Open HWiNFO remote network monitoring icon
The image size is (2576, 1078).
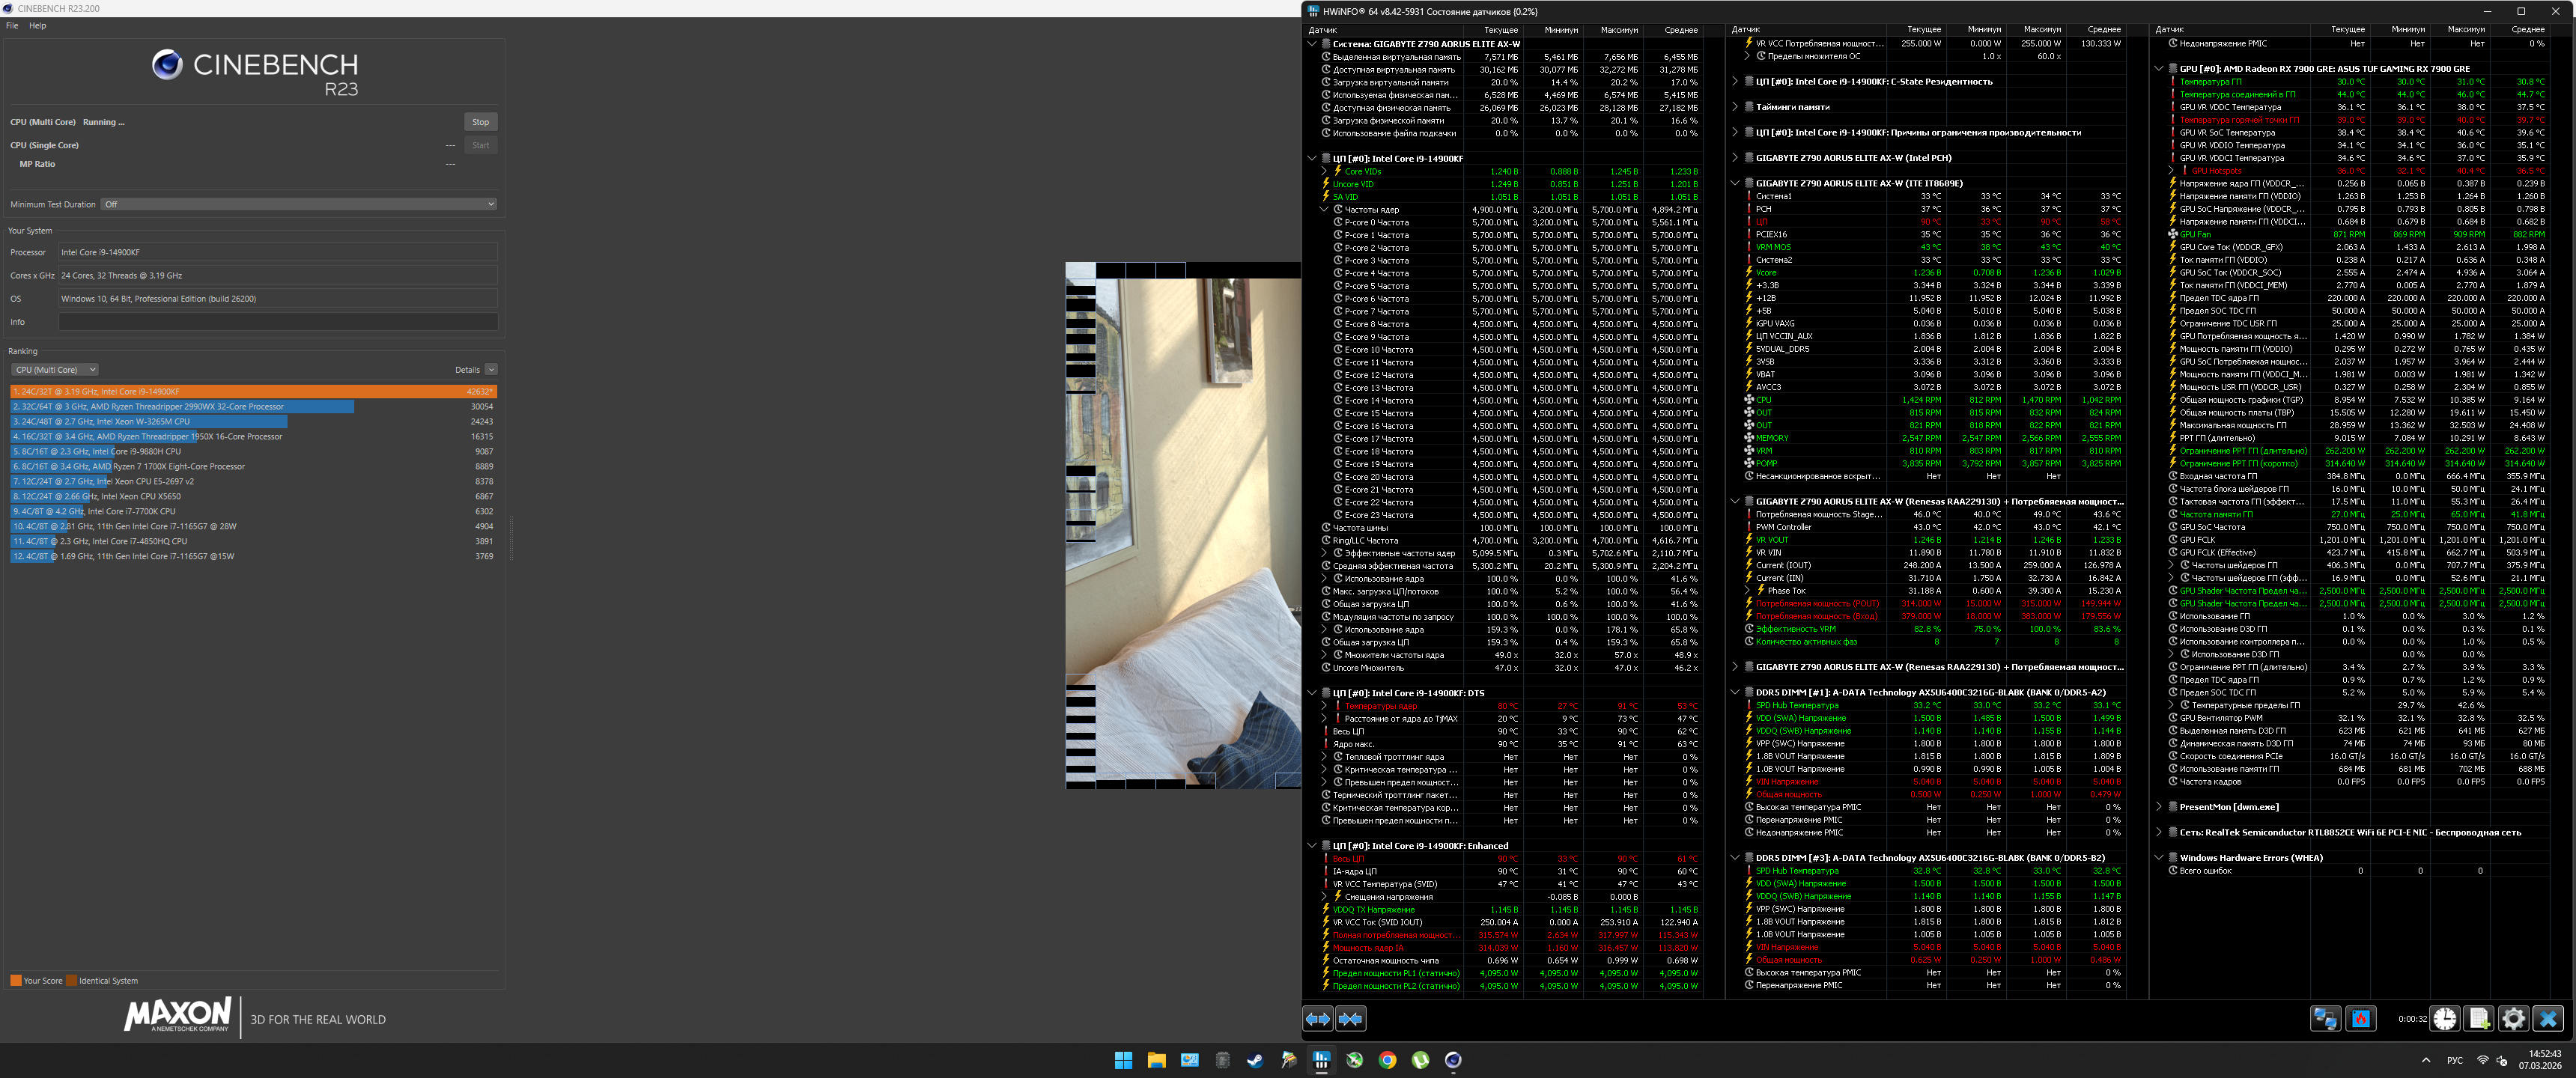pyautogui.click(x=2325, y=1019)
